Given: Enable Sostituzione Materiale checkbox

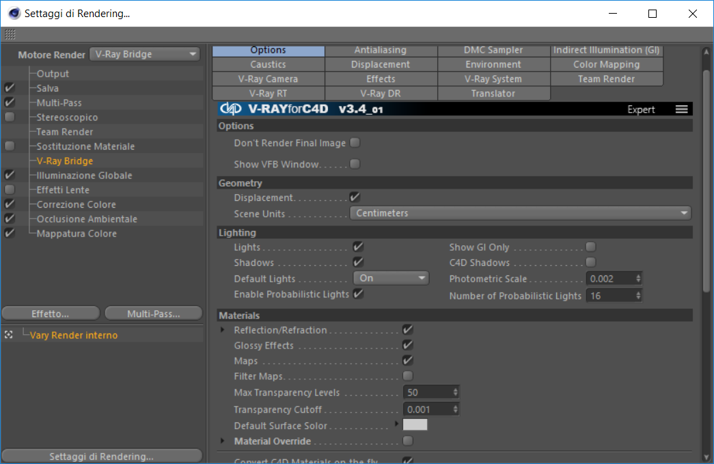Looking at the screenshot, I should [10, 146].
